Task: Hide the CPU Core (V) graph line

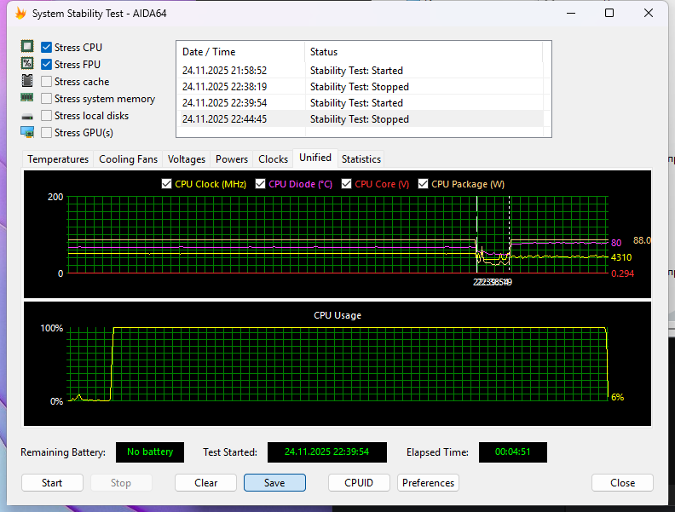Action: tap(347, 184)
